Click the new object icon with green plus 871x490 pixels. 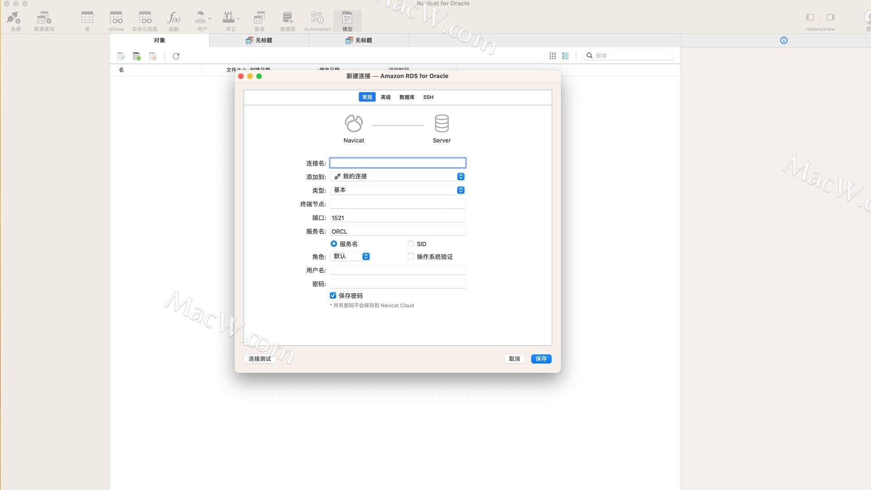(x=137, y=56)
